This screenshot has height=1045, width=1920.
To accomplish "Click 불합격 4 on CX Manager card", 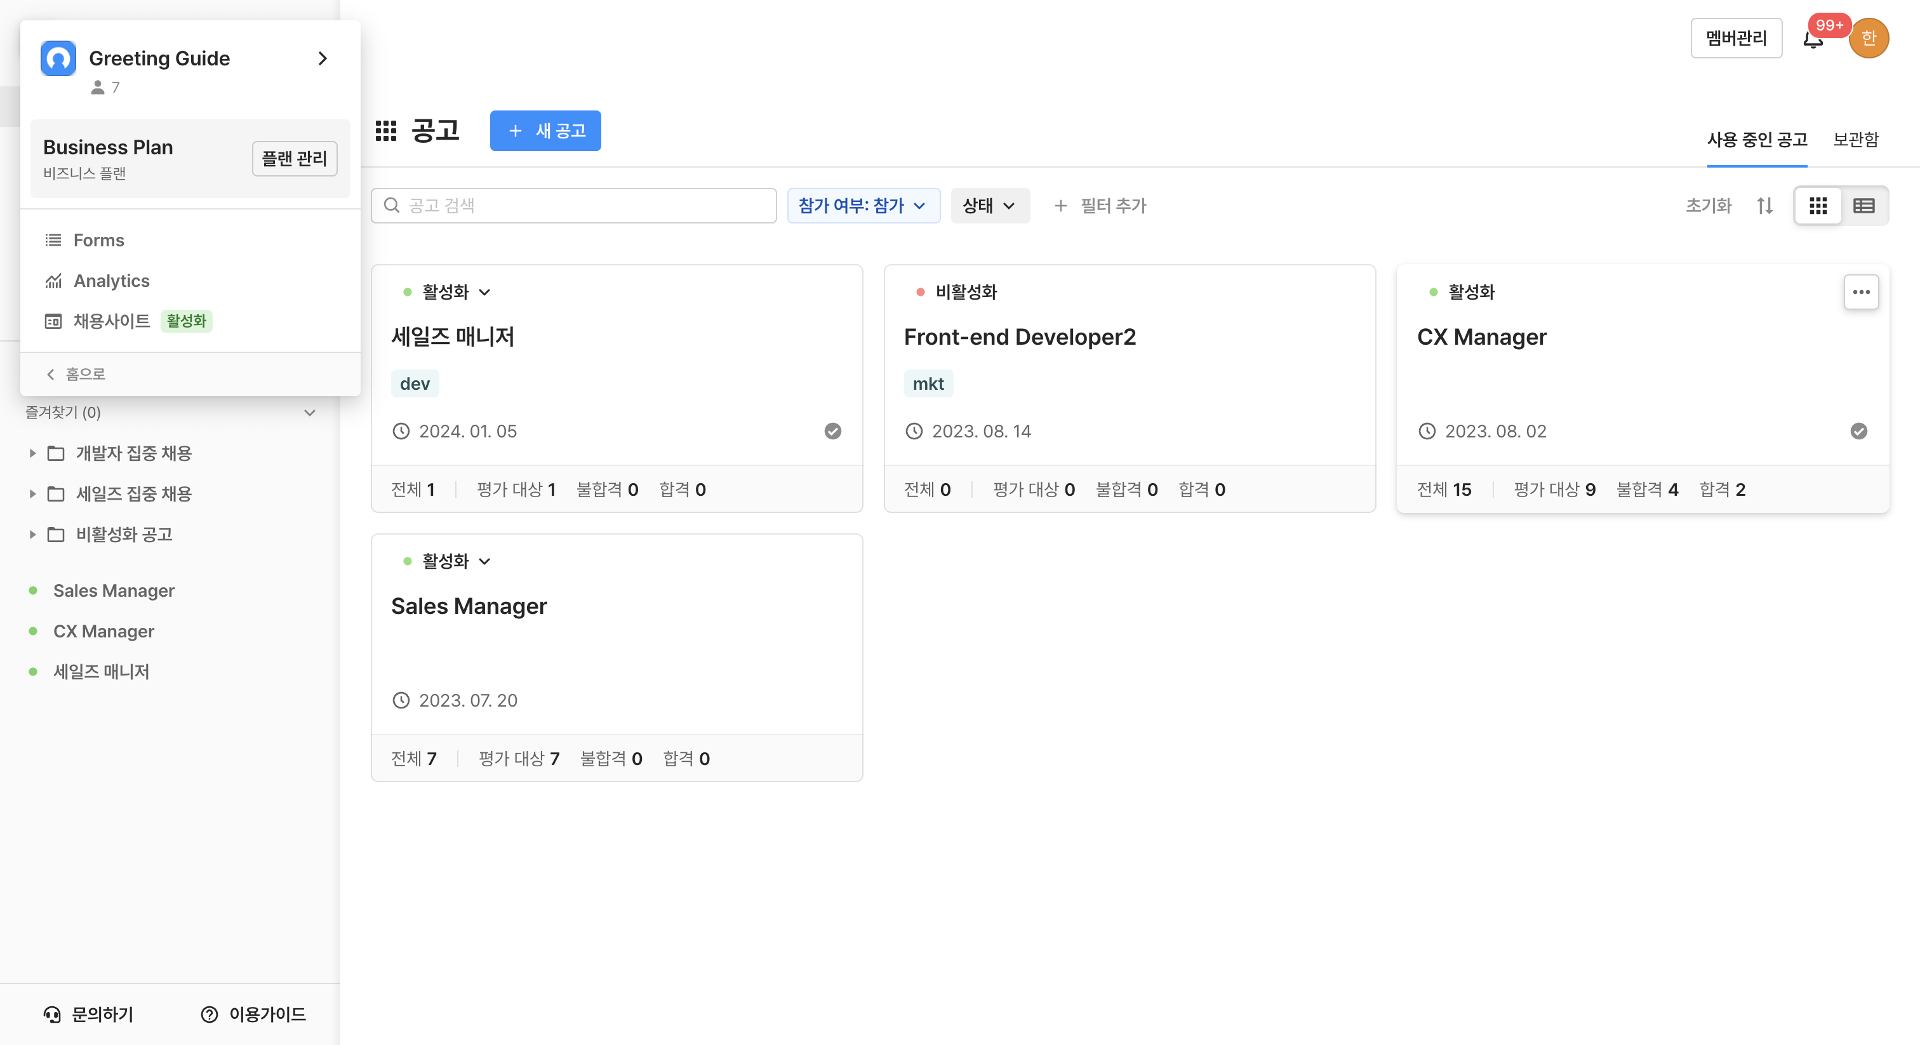I will pyautogui.click(x=1646, y=489).
